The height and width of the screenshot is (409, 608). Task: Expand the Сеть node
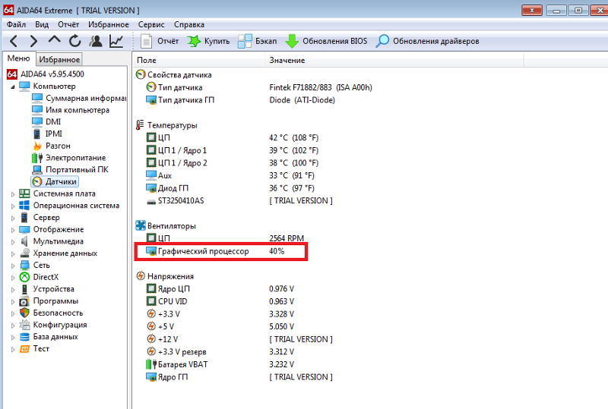tap(13, 266)
